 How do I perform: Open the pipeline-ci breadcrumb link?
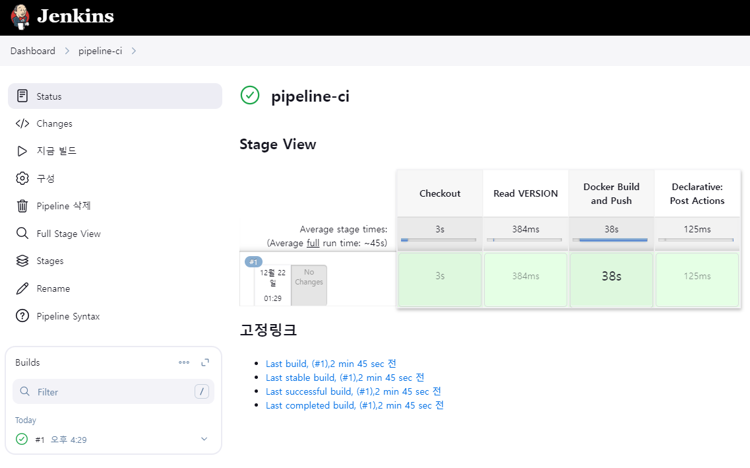click(100, 51)
